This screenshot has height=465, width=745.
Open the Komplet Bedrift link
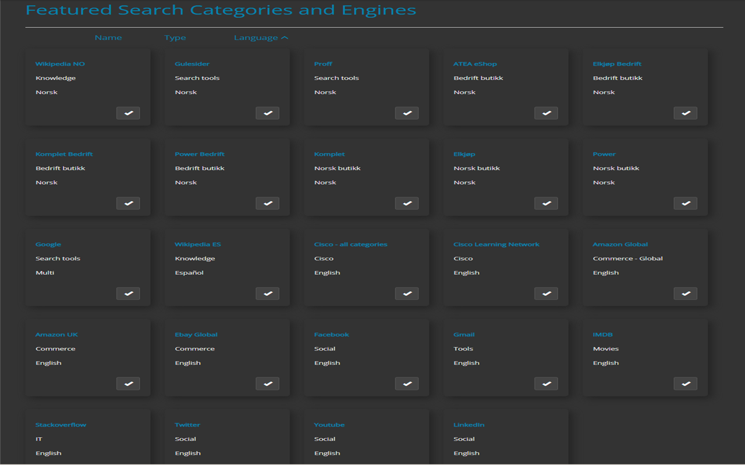tap(64, 153)
